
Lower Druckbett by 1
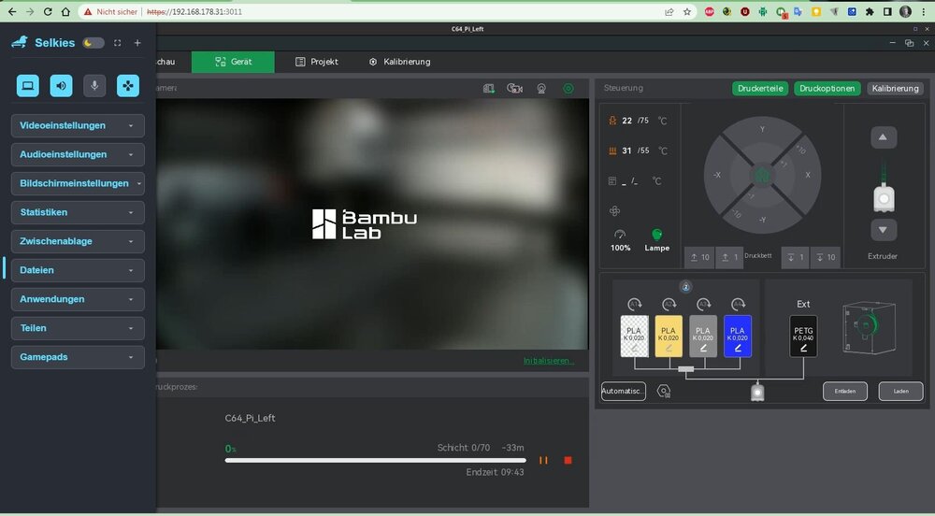[x=796, y=257]
